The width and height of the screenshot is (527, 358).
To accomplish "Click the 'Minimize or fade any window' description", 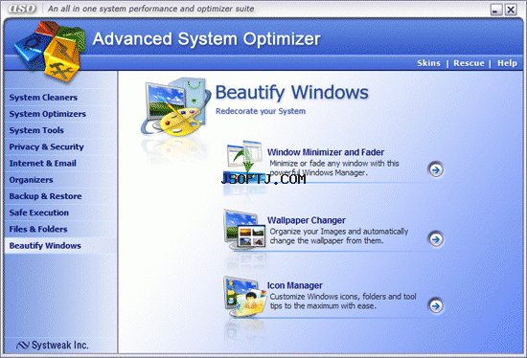I will tap(334, 168).
